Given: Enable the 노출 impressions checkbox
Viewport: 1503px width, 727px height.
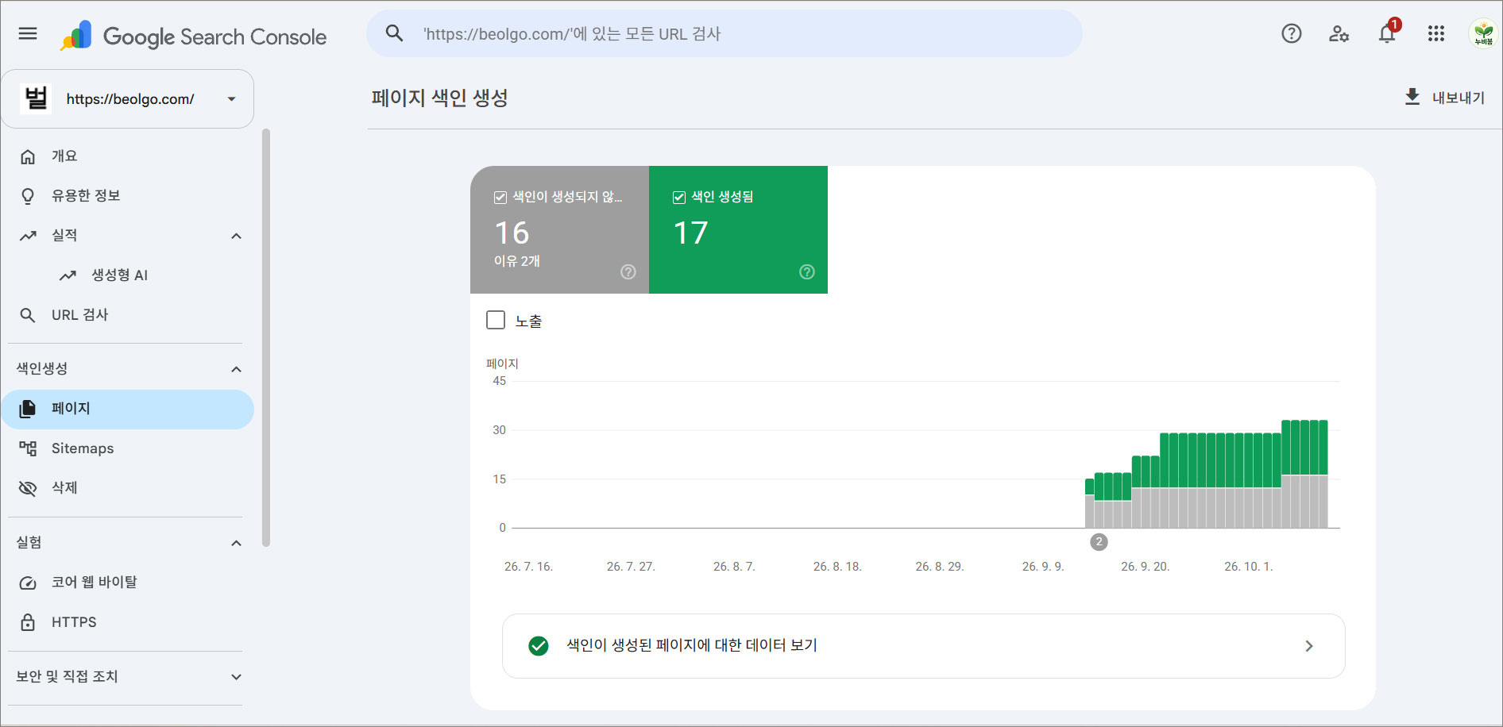Looking at the screenshot, I should pos(496,320).
